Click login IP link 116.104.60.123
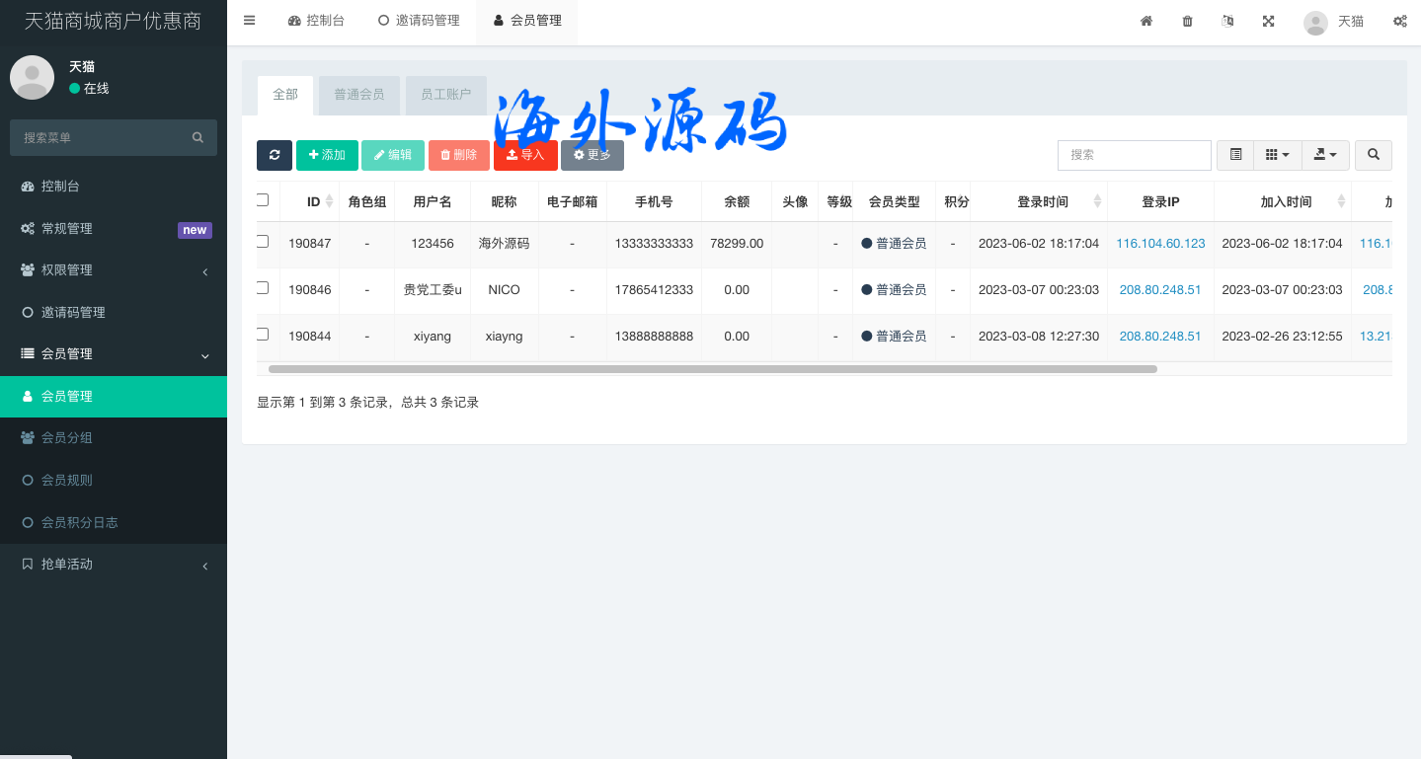 click(1160, 244)
